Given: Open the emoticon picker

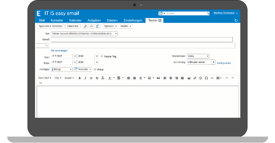Looking at the screenshot, I should 200,78.
